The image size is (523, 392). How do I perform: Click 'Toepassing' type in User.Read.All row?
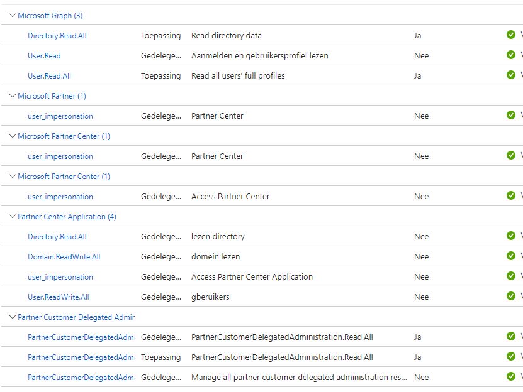coord(160,76)
